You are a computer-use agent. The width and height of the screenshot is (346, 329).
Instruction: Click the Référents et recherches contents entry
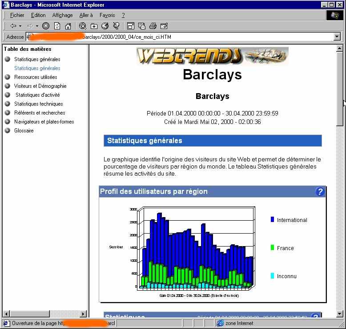pyautogui.click(x=40, y=113)
